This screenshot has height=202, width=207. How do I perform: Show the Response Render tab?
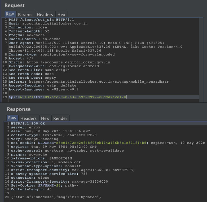pos(60,118)
